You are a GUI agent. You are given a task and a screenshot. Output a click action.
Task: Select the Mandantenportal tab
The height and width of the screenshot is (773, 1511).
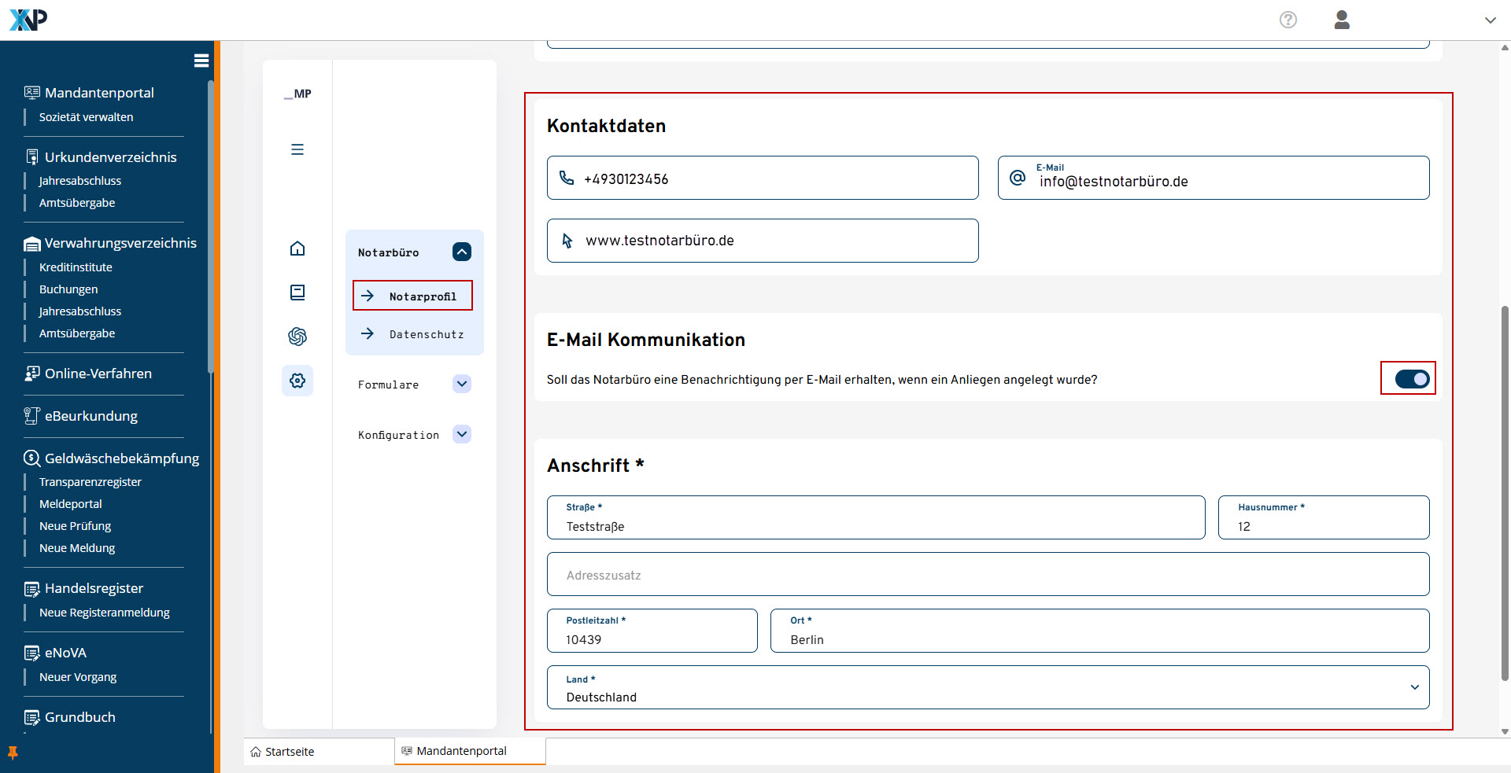(x=461, y=751)
